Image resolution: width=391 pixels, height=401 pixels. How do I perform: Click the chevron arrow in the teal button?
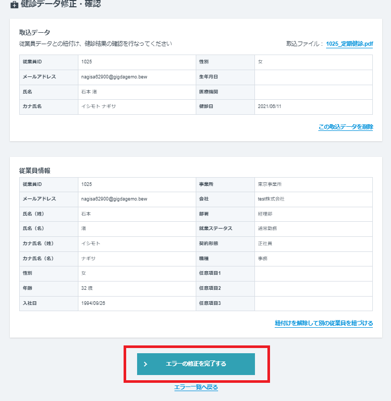click(x=145, y=364)
